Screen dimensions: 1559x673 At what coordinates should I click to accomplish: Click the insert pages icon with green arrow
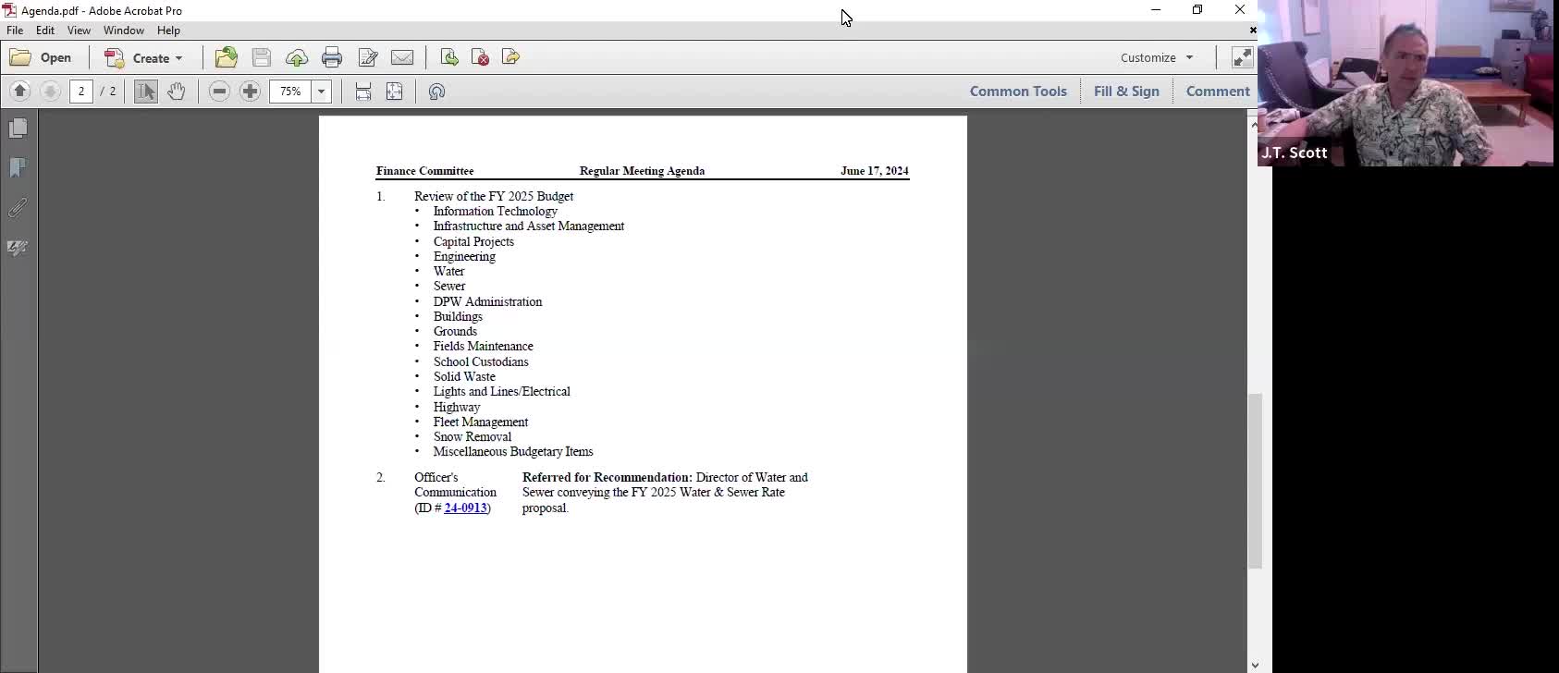click(449, 57)
